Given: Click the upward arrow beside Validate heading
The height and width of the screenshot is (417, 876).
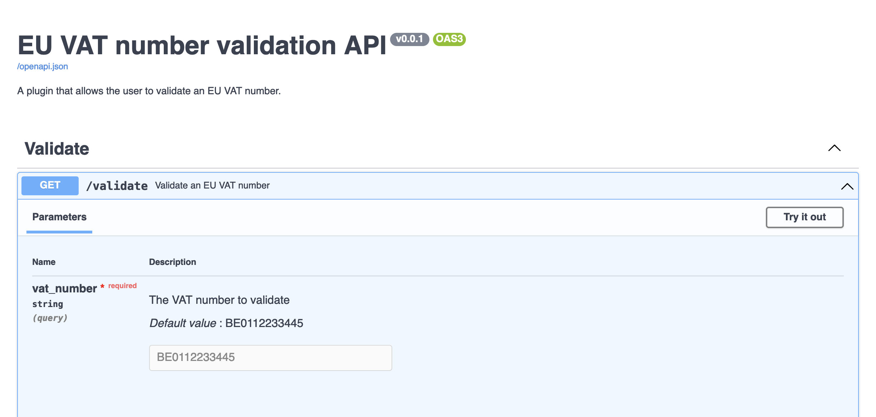Looking at the screenshot, I should [x=835, y=149].
